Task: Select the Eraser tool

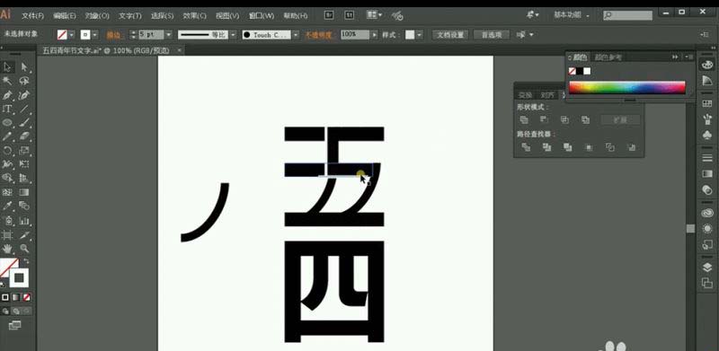Action: coord(24,136)
